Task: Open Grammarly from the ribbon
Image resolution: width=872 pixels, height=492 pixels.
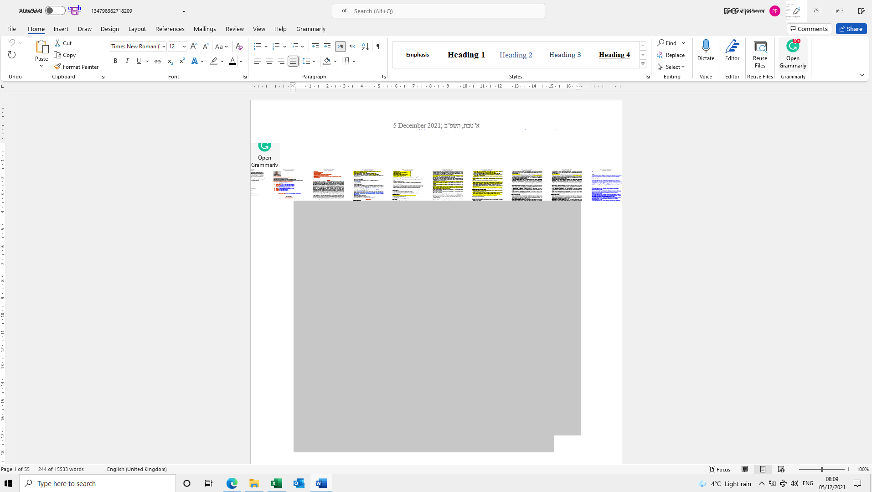Action: click(793, 53)
